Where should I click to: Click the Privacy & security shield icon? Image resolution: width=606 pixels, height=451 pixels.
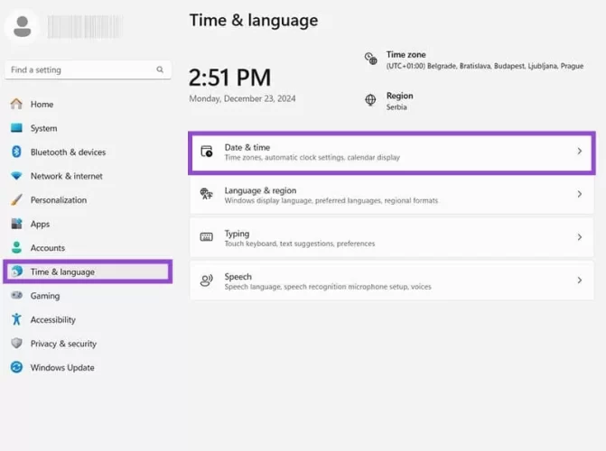pyautogui.click(x=16, y=344)
